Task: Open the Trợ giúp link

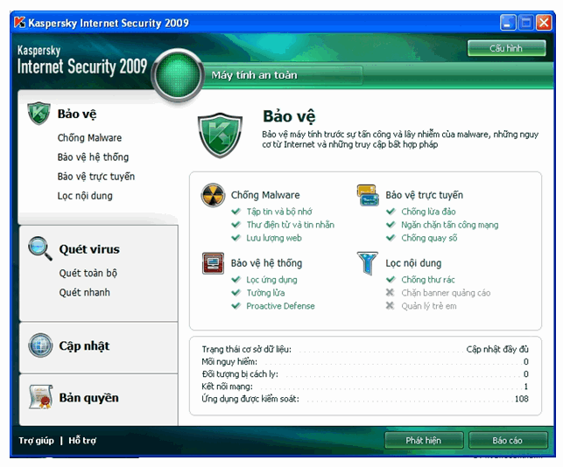Action: coord(36,441)
